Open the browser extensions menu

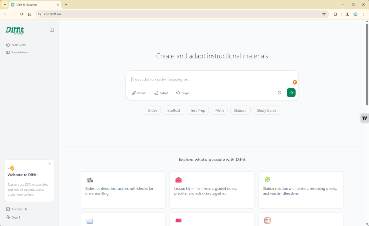[335, 14]
